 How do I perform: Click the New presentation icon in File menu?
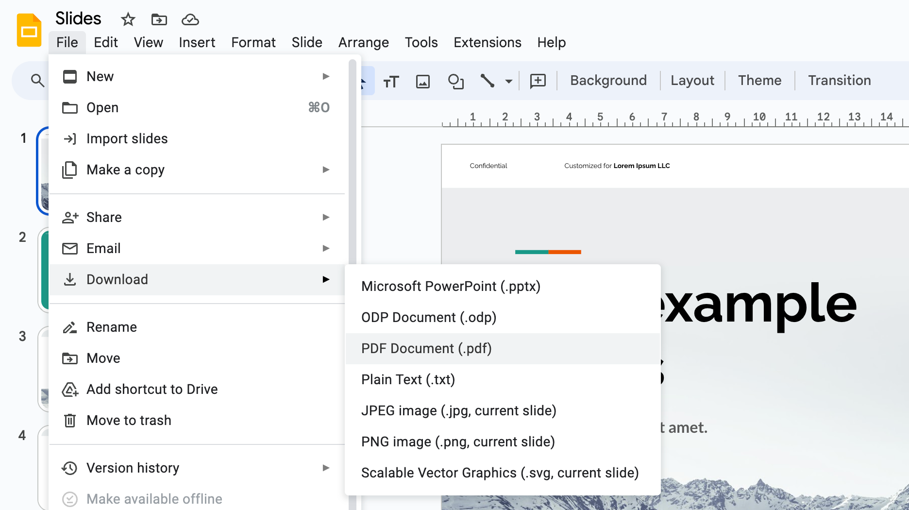point(70,77)
